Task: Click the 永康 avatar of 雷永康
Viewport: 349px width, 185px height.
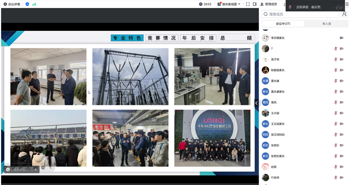Action: [265, 81]
